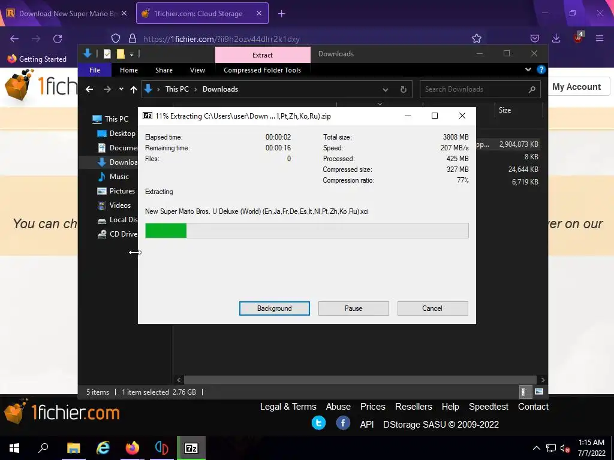Click the search magnifier icon in Explorer

(x=532, y=90)
